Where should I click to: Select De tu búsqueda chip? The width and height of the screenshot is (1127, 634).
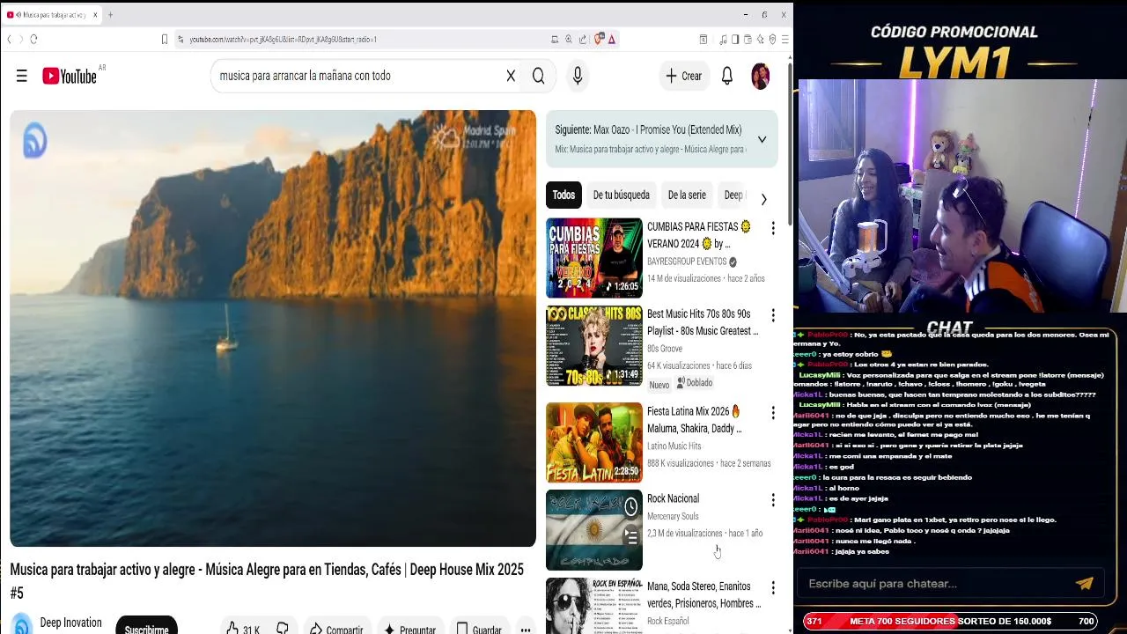pyautogui.click(x=621, y=195)
